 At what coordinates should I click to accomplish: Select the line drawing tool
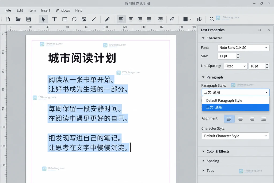point(94,19)
